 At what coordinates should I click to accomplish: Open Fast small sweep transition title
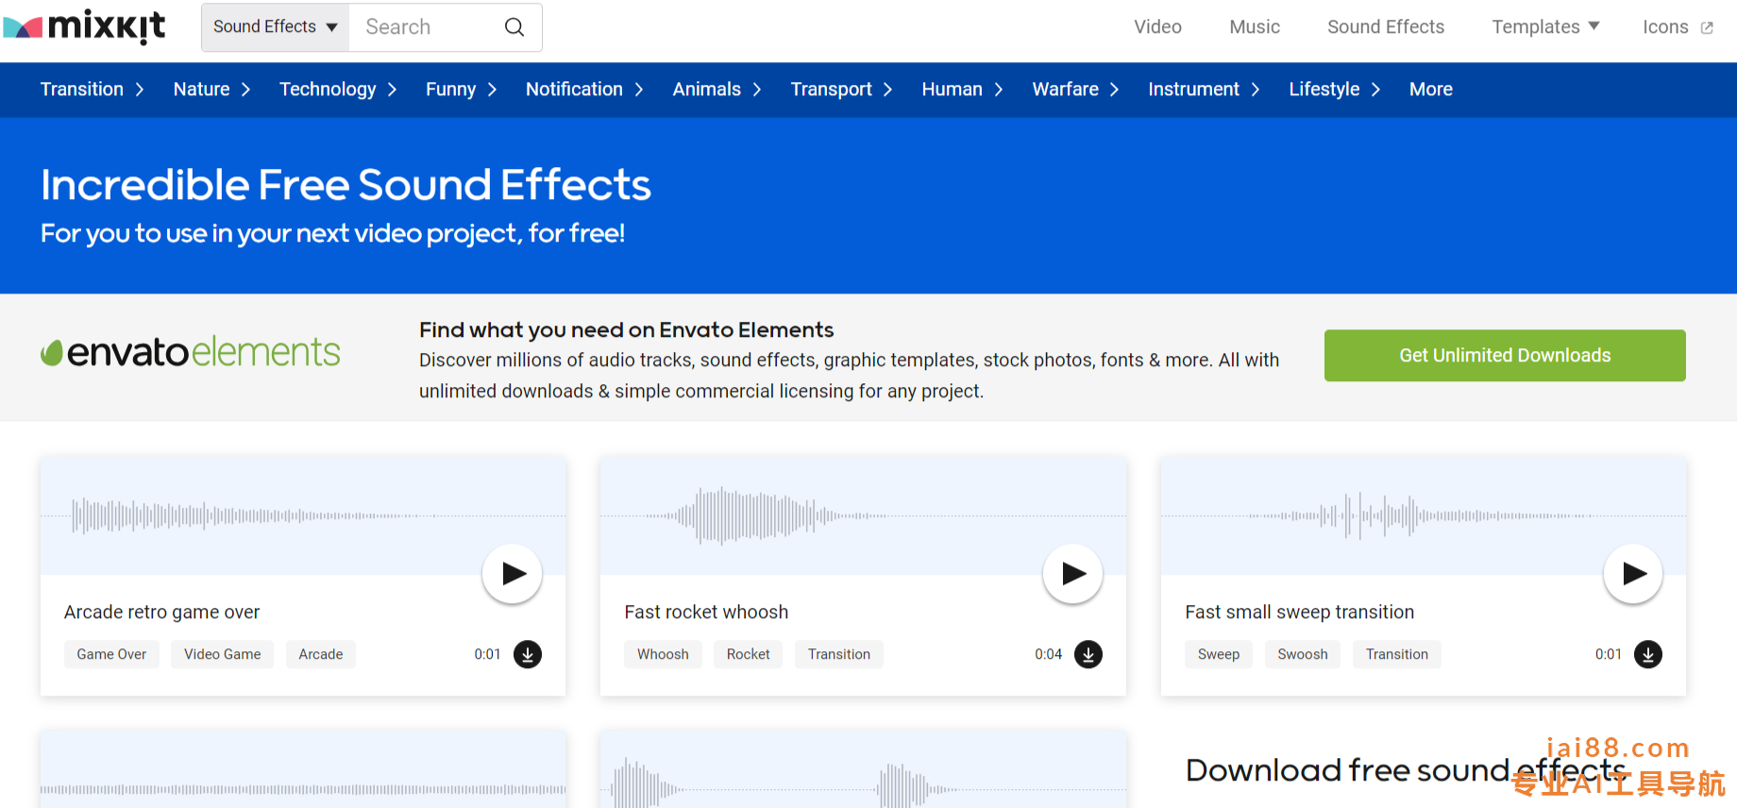(x=1300, y=612)
